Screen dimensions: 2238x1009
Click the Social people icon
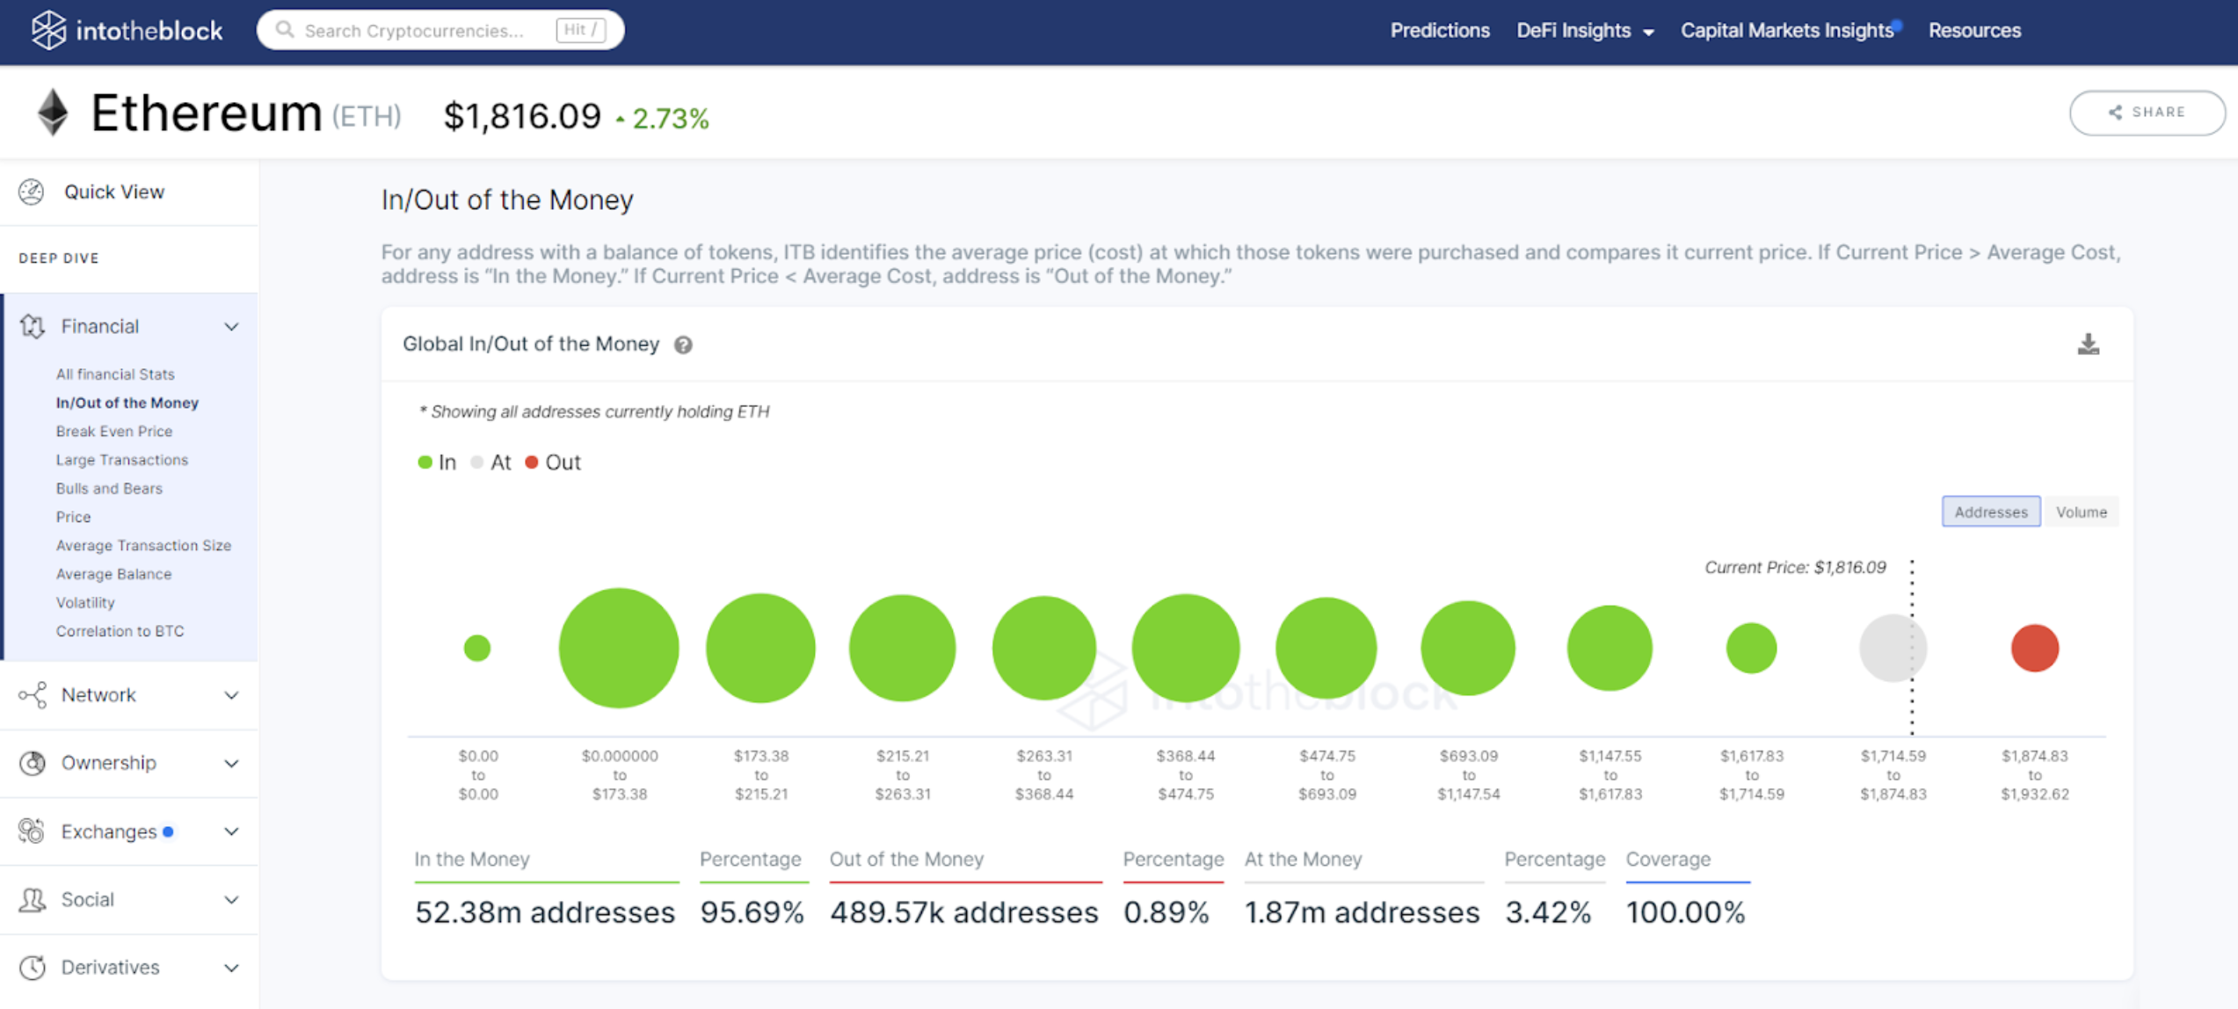[33, 899]
